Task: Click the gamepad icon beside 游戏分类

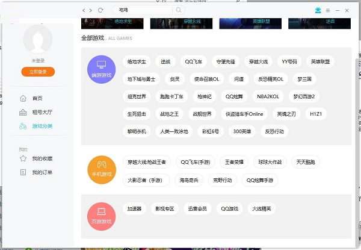Action: click(23, 126)
